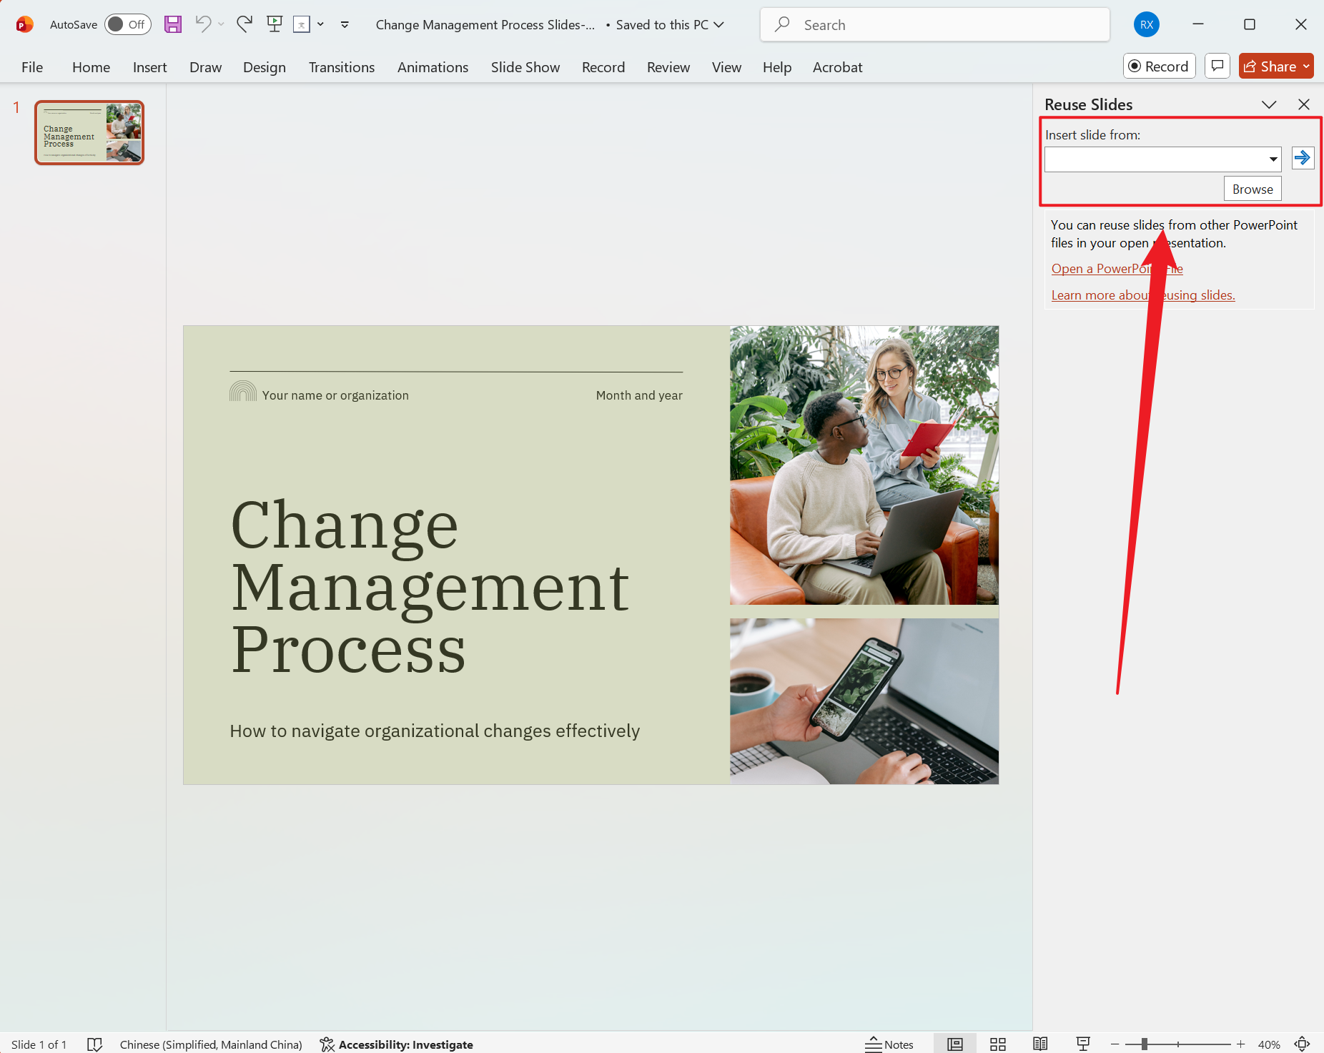Open Reading View from the status bar
This screenshot has width=1324, height=1053.
coord(1041,1044)
